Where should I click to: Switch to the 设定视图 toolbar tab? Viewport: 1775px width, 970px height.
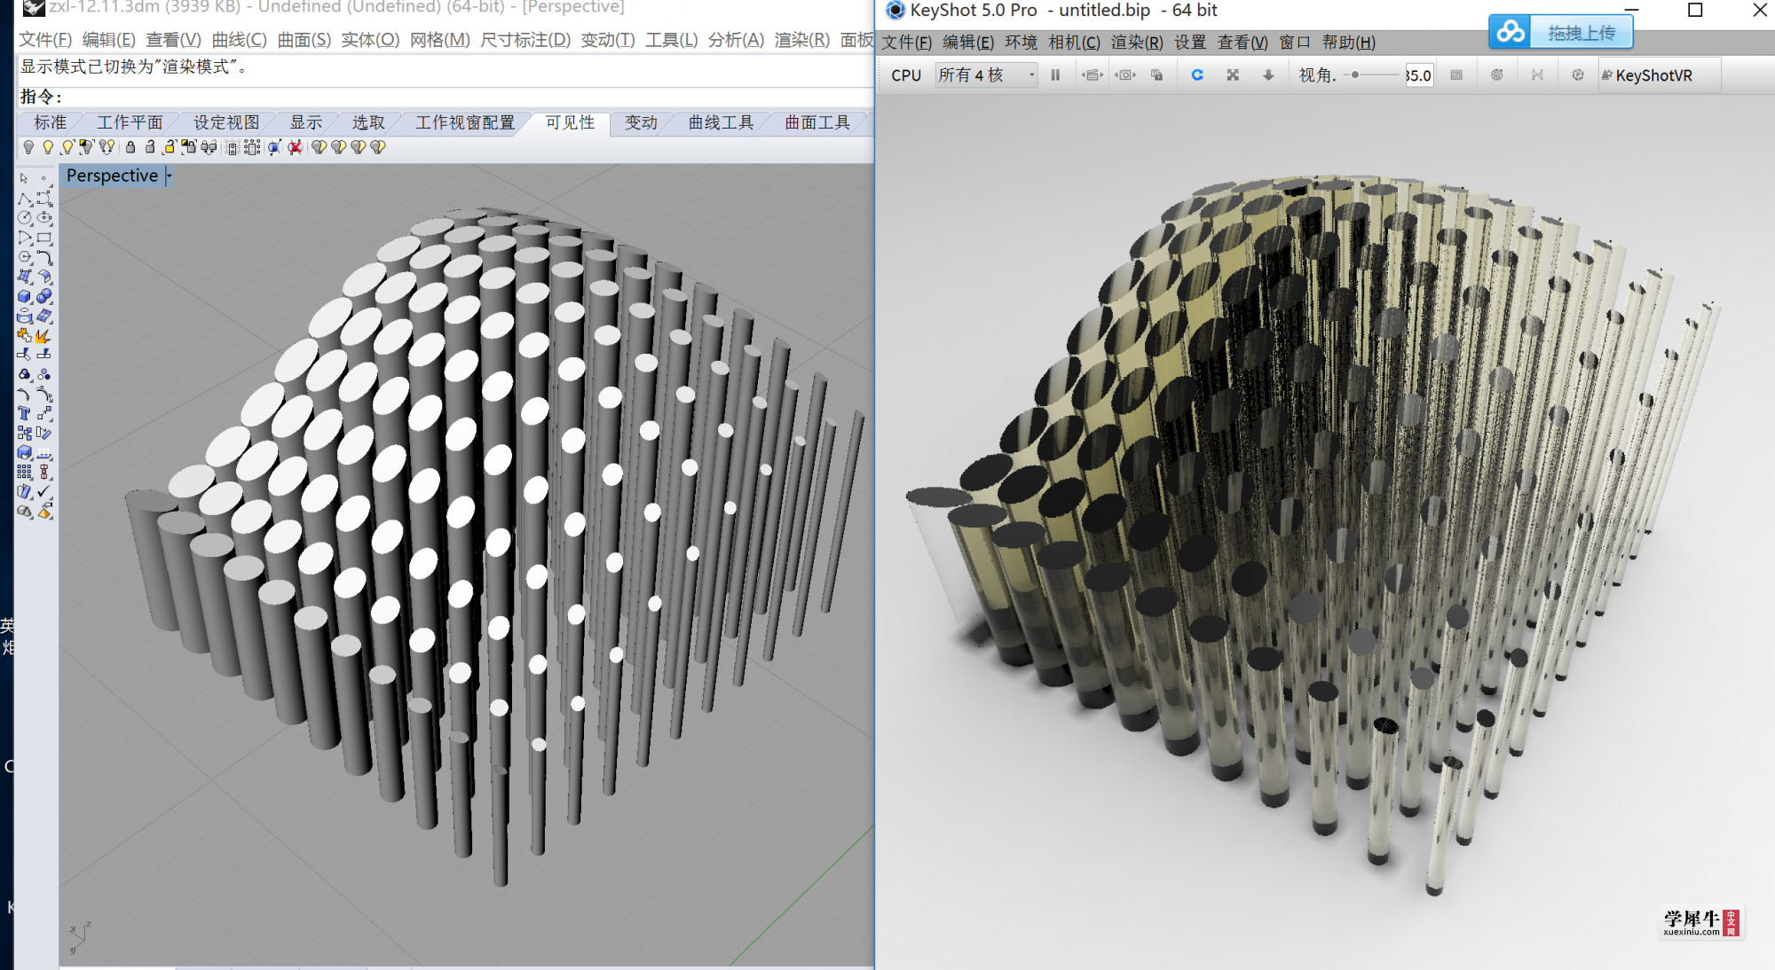point(226,123)
